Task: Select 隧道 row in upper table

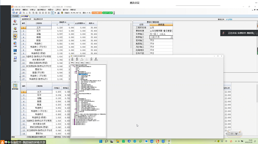Action: coord(59,41)
